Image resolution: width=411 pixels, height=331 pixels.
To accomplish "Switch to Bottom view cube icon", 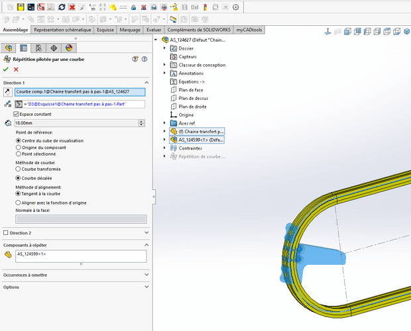I will pyautogui.click(x=397, y=32).
